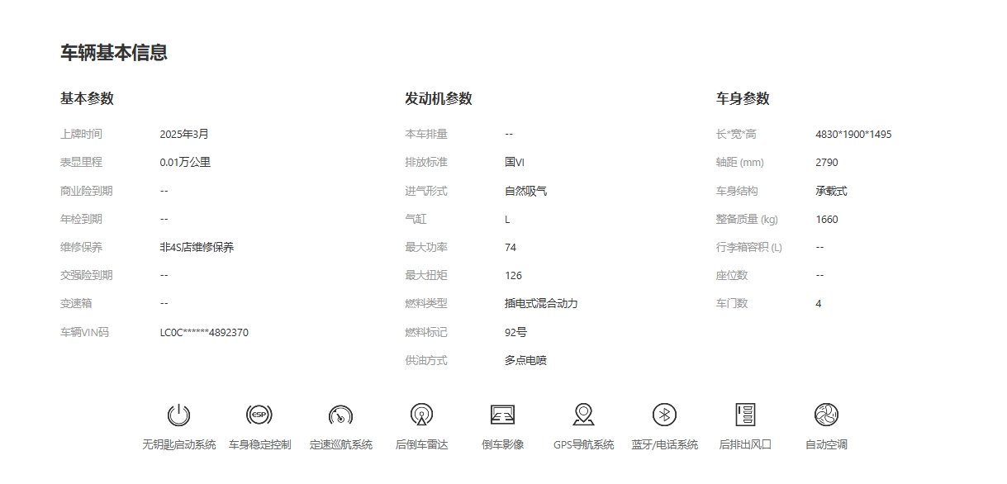The height and width of the screenshot is (484, 1007).
Task: Click the mileage value 0.01万公里
Action: coord(185,162)
